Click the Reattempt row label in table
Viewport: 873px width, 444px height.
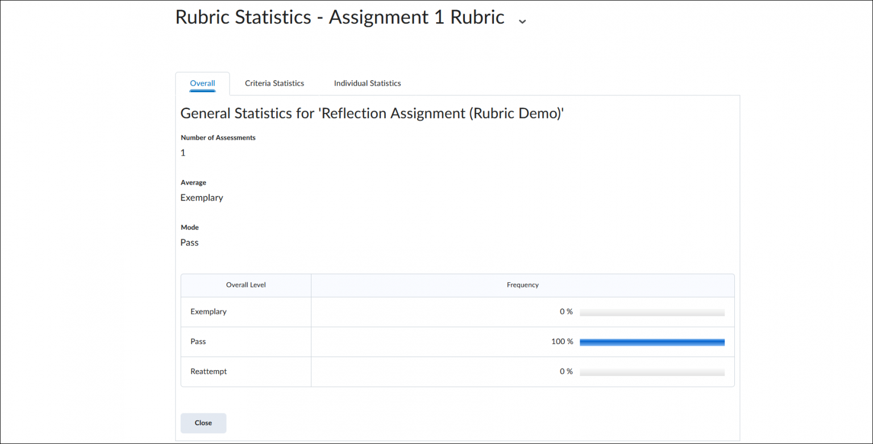[x=209, y=371]
